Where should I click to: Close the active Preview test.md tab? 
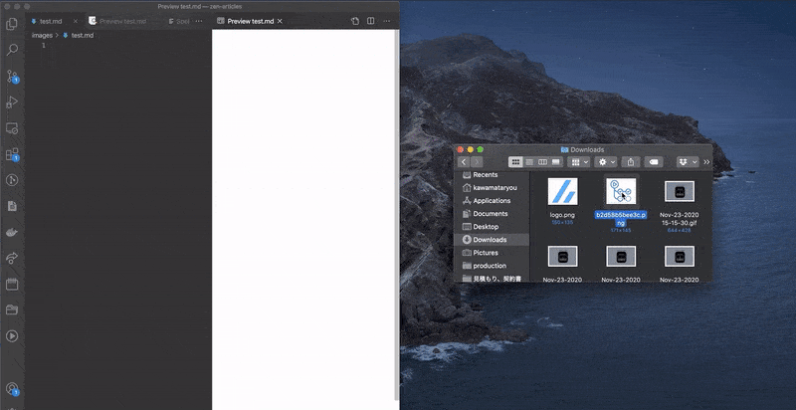(x=280, y=21)
